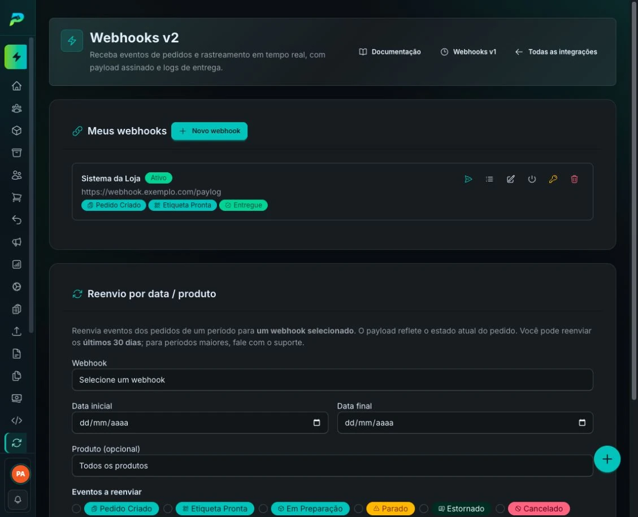Open the Selecione um webhook dropdown
The width and height of the screenshot is (638, 517).
(332, 380)
